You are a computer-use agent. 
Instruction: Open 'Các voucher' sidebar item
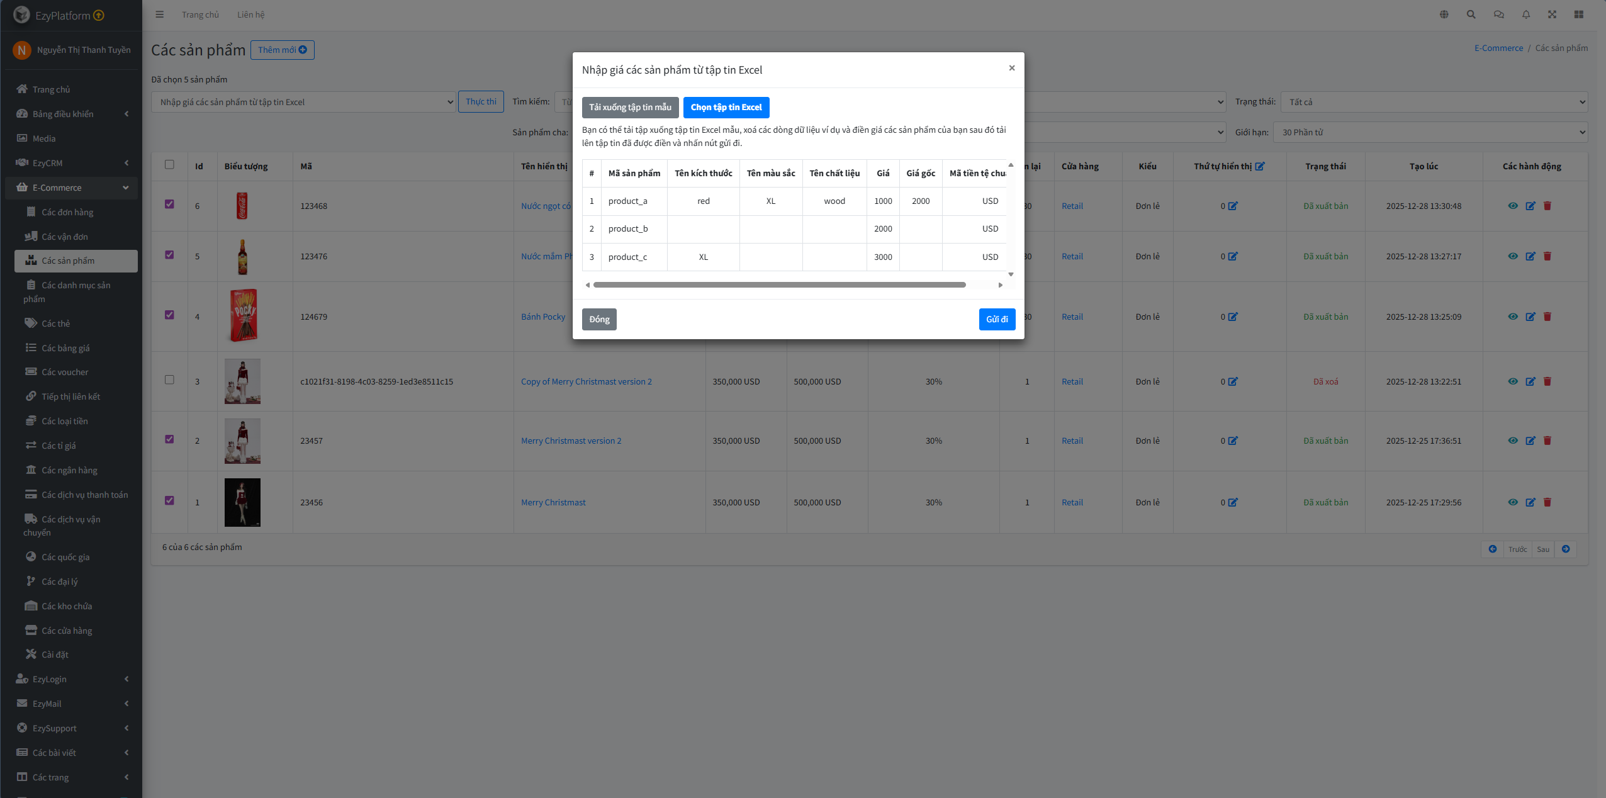(x=65, y=372)
